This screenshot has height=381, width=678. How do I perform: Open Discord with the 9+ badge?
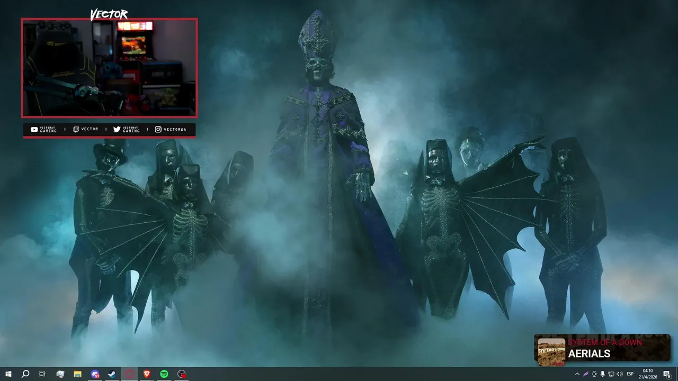(95, 374)
